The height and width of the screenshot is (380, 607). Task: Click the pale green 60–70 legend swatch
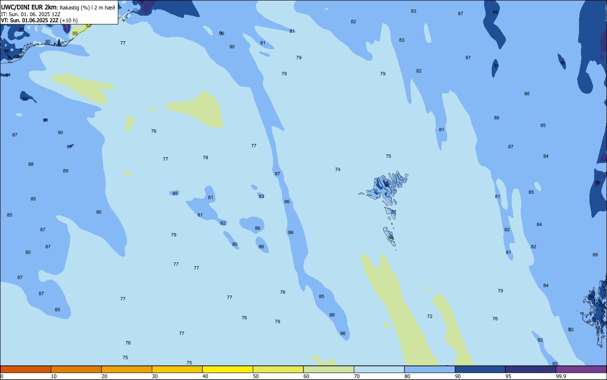(329, 369)
